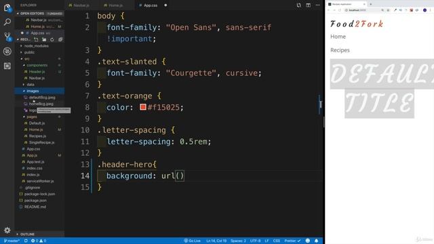Open README.md file
The width and height of the screenshot is (434, 244).
click(x=35, y=207)
